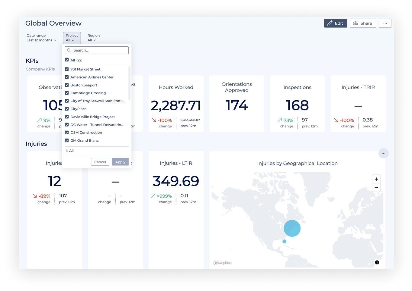The height and width of the screenshot is (291, 412).
Task: Collapse the Project filter dropdown
Action: pos(72,38)
